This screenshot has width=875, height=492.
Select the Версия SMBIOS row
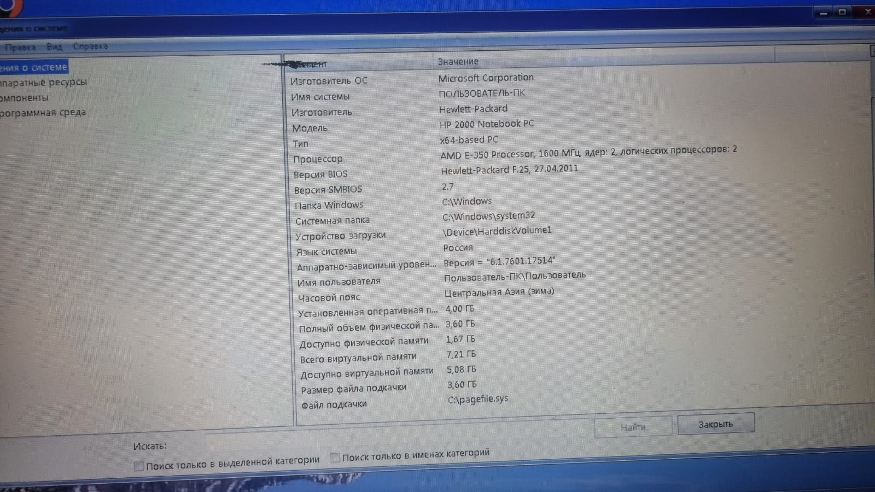pyautogui.click(x=328, y=190)
